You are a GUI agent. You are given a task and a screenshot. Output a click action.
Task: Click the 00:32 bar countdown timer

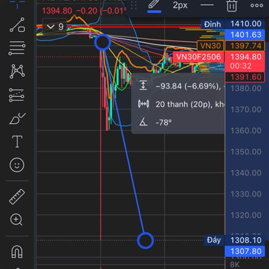click(240, 66)
